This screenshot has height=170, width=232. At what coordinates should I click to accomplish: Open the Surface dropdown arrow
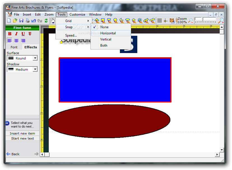point(35,58)
